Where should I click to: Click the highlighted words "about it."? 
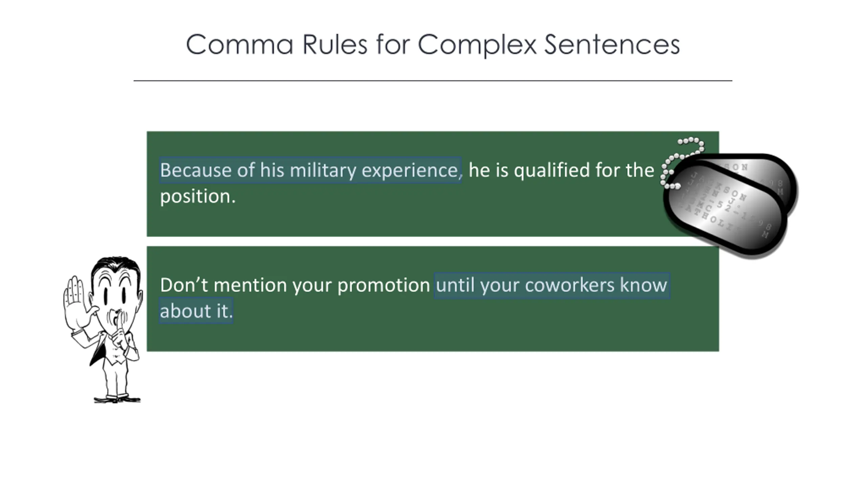tap(196, 311)
